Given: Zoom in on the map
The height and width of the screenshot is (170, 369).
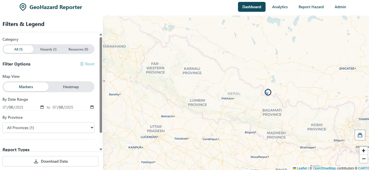Looking at the screenshot, I should click(363, 151).
